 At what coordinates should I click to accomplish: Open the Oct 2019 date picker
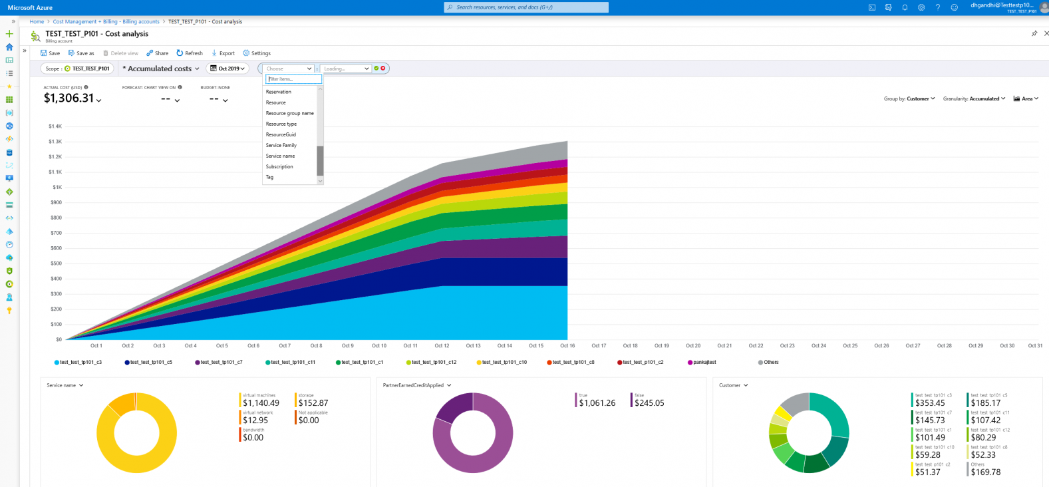[228, 69]
